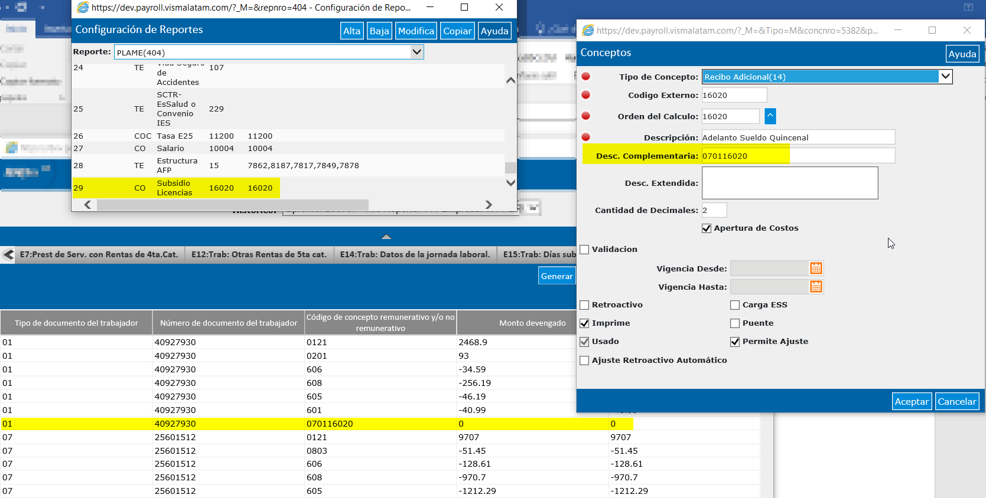986x498 pixels.
Task: Enable Ajuste Retroactivo Automático checkbox
Action: (x=585, y=361)
